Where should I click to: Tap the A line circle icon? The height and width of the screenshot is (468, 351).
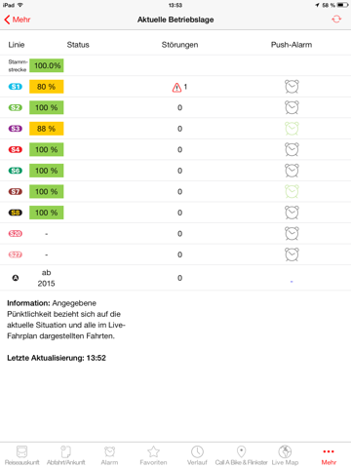coord(16,278)
